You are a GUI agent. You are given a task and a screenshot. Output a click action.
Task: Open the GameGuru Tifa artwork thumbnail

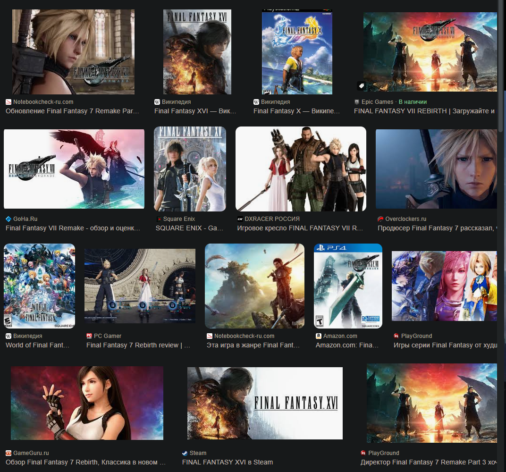pyautogui.click(x=87, y=403)
